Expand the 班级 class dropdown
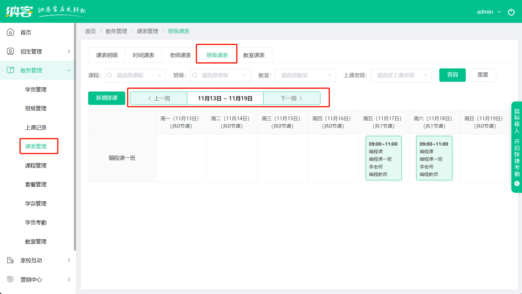This screenshot has height=294, width=522. 220,75
